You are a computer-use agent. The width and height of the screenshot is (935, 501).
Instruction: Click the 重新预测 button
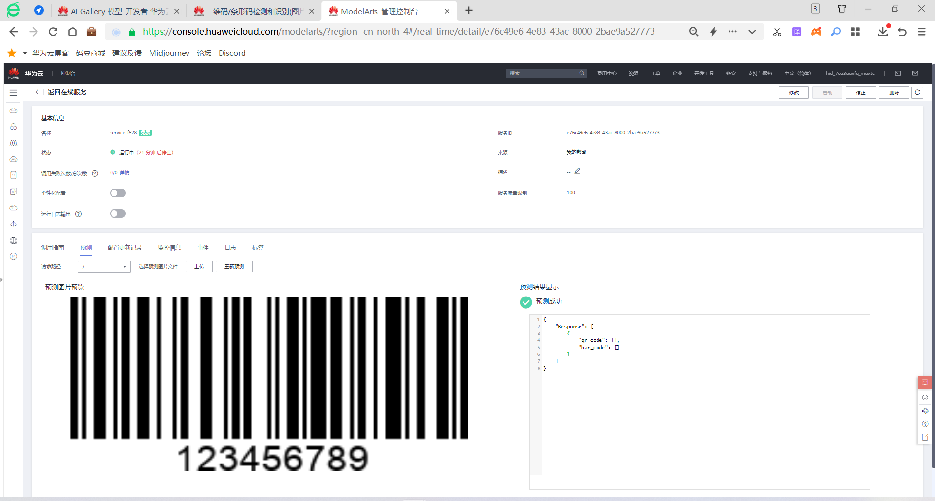[x=234, y=267]
